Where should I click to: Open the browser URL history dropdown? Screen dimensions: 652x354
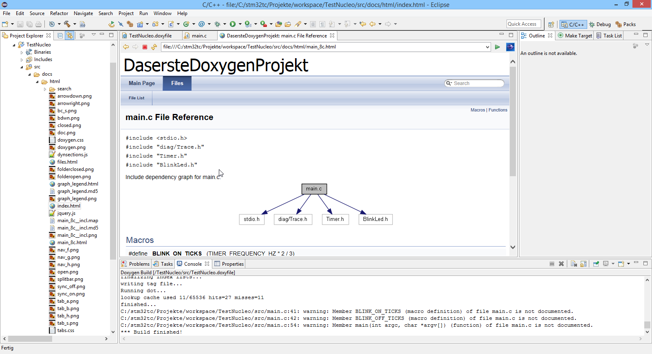tap(487, 47)
